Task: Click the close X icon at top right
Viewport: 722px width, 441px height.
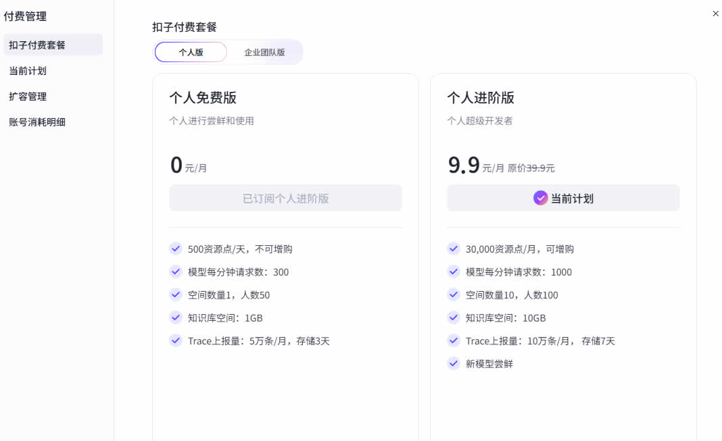Action: [x=715, y=14]
